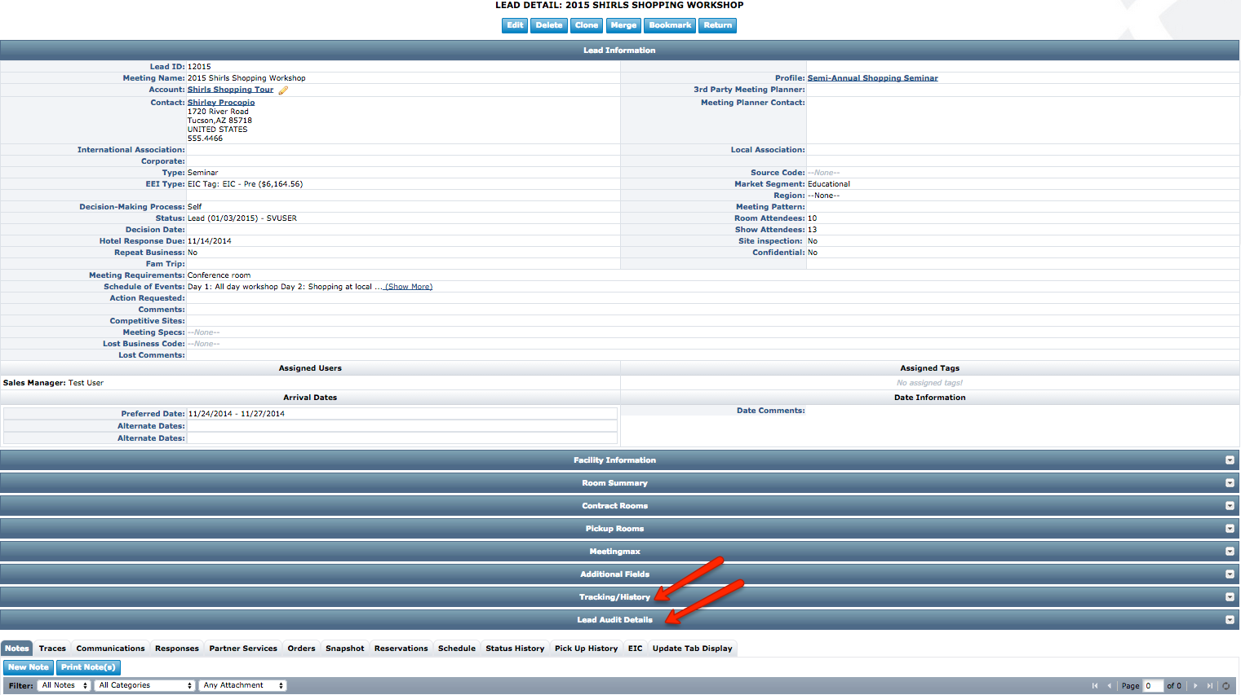This screenshot has width=1241, height=695.
Task: Click the Edit button
Action: [515, 25]
